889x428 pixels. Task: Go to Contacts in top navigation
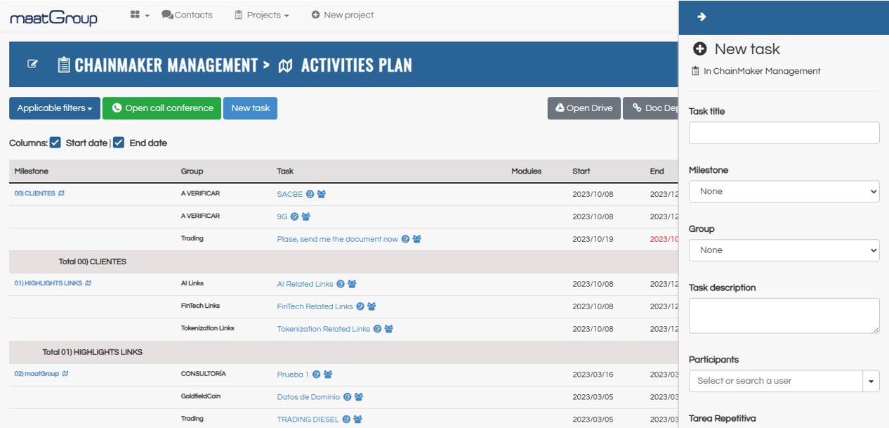tap(187, 15)
